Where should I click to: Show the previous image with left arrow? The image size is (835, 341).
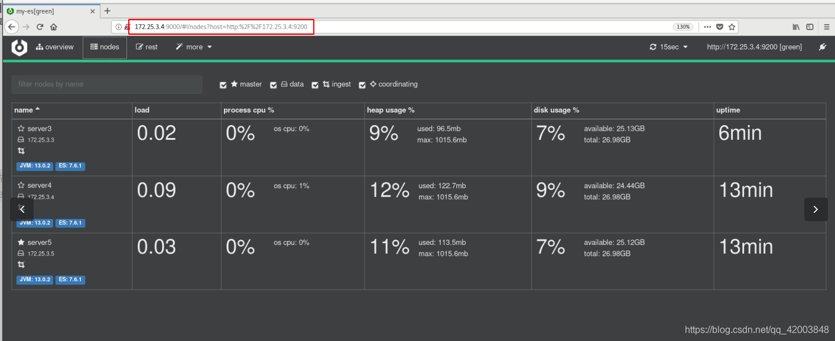(x=22, y=209)
